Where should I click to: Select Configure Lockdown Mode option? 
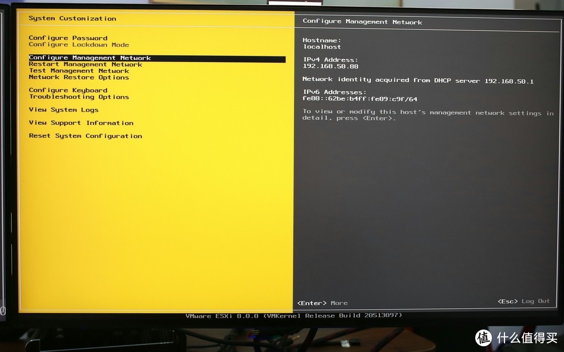78,44
